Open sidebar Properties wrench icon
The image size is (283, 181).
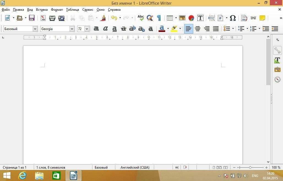point(277,50)
